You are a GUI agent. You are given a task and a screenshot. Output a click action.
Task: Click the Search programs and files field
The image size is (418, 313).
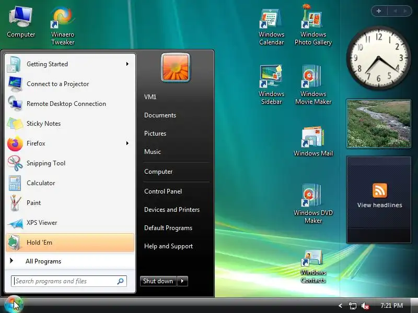pos(69,281)
